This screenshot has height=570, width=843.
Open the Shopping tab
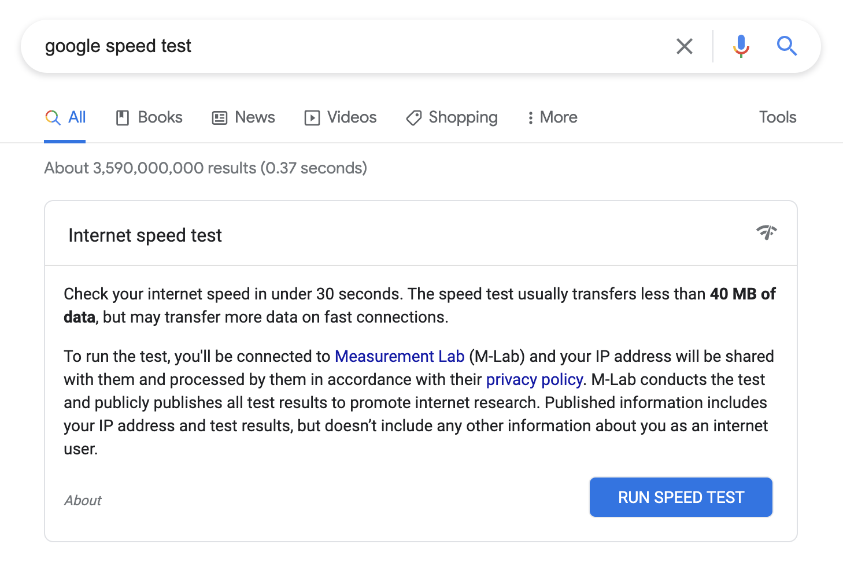[452, 117]
